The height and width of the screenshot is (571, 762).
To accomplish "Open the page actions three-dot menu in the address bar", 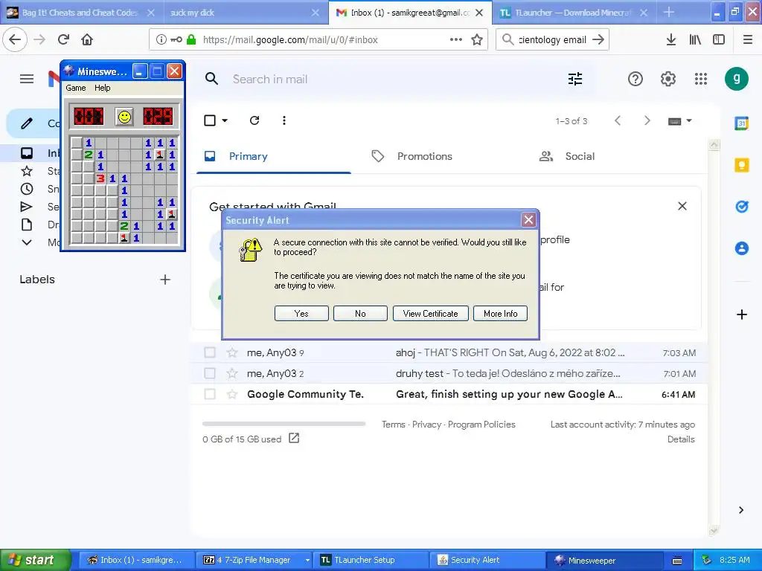I will tap(456, 39).
